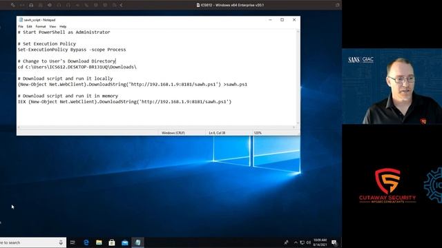Open the Help menu in Notepad
The width and height of the screenshot is (442, 248).
pyautogui.click(x=63, y=26)
